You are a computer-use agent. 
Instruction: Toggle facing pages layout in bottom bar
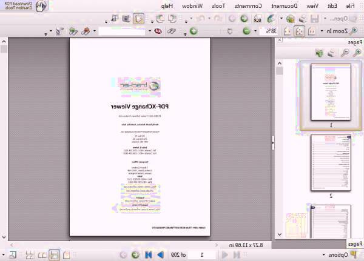[42, 255]
